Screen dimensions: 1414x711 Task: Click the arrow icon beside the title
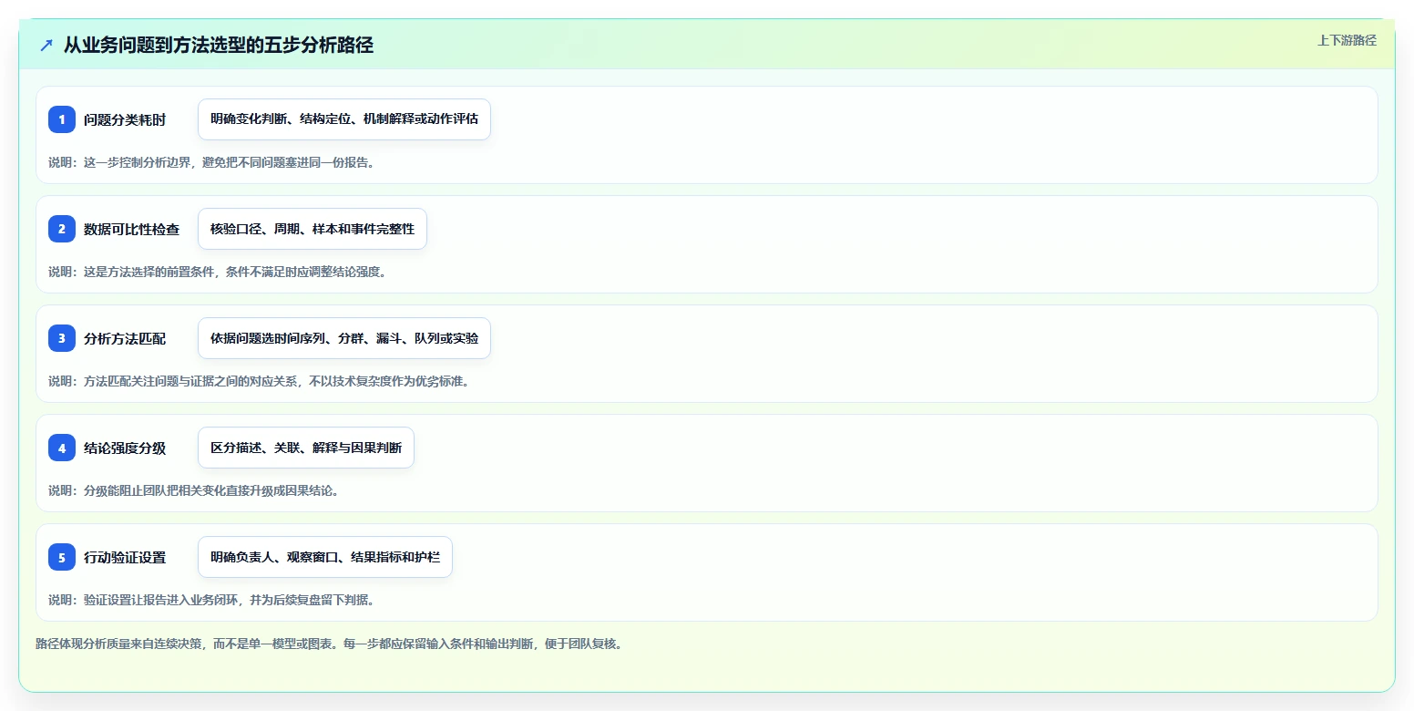pos(46,45)
